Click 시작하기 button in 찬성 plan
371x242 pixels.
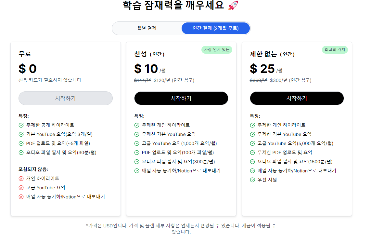(181, 98)
